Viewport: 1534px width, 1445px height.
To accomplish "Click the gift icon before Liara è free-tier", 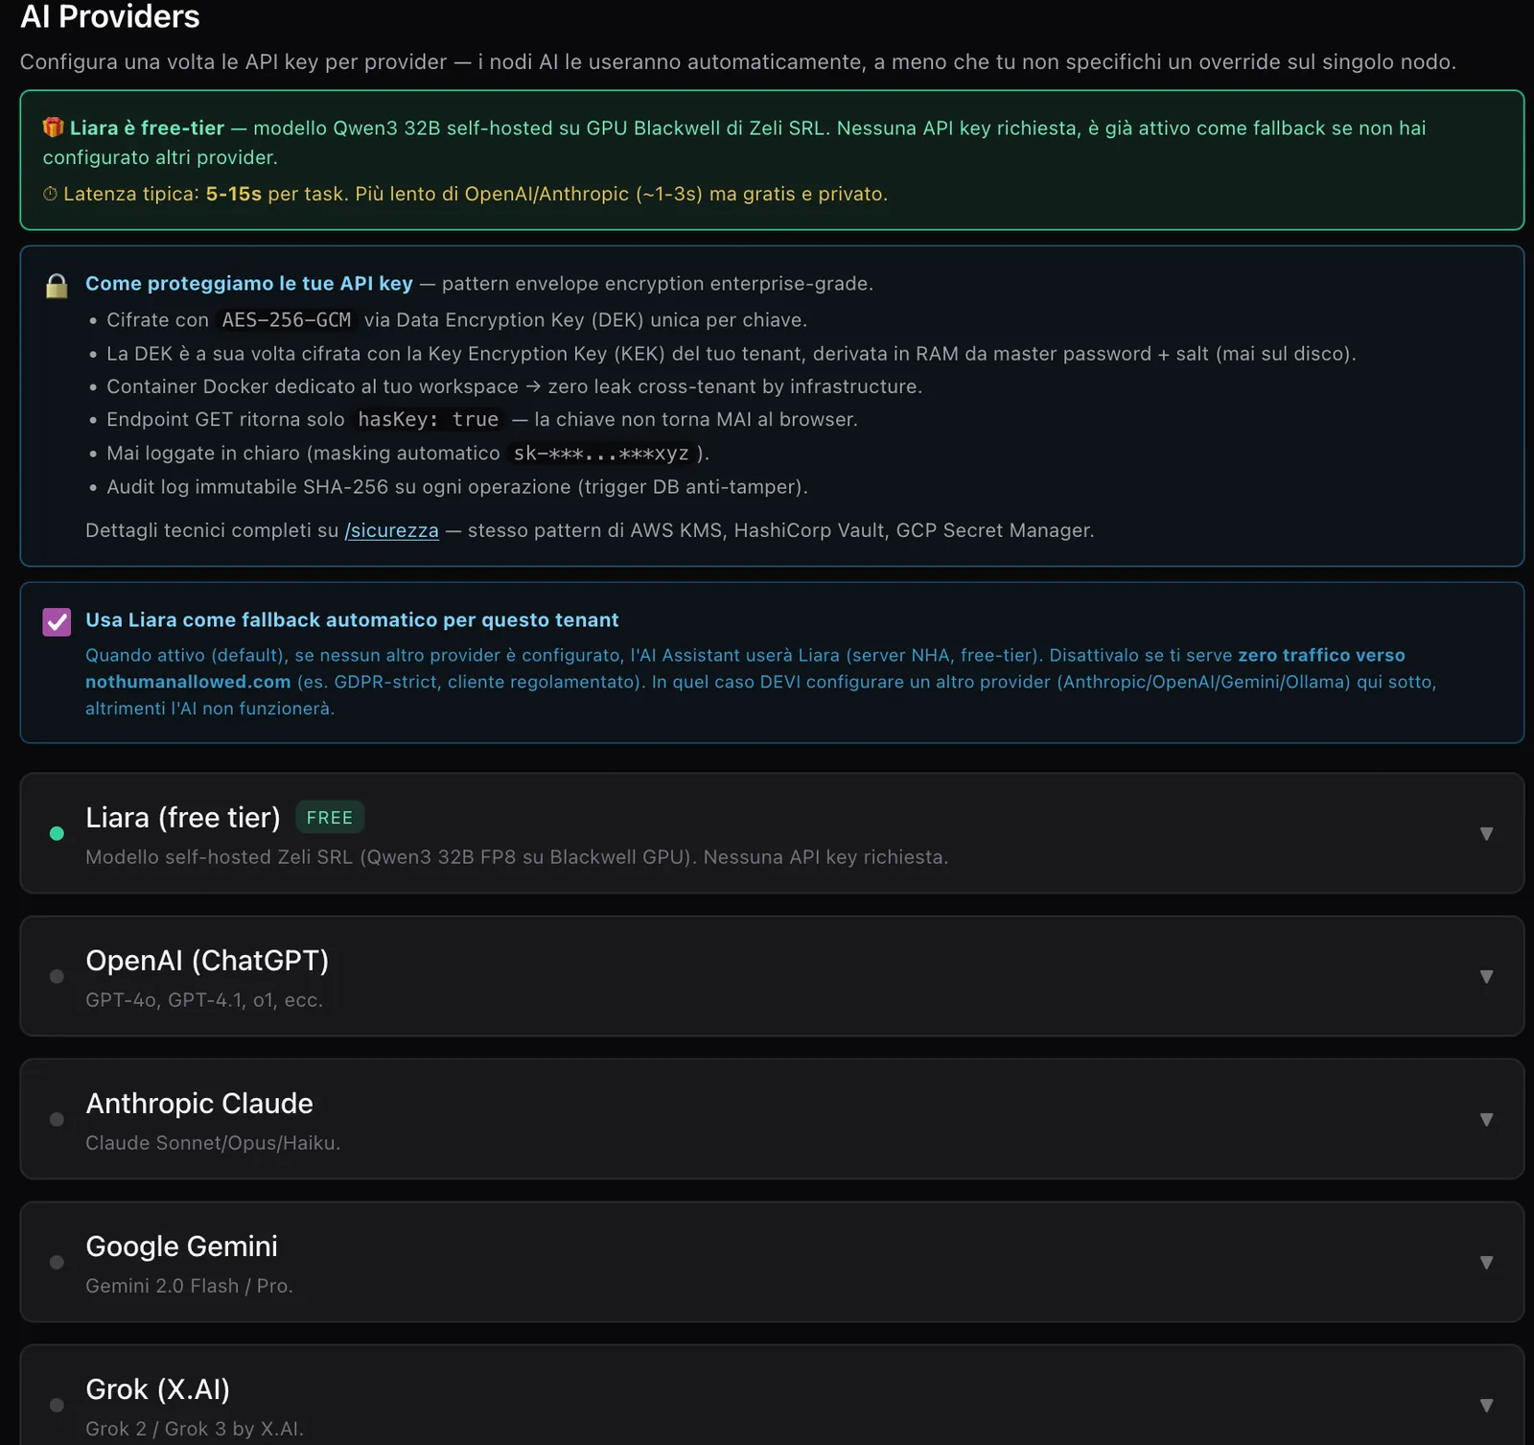I will (53, 128).
